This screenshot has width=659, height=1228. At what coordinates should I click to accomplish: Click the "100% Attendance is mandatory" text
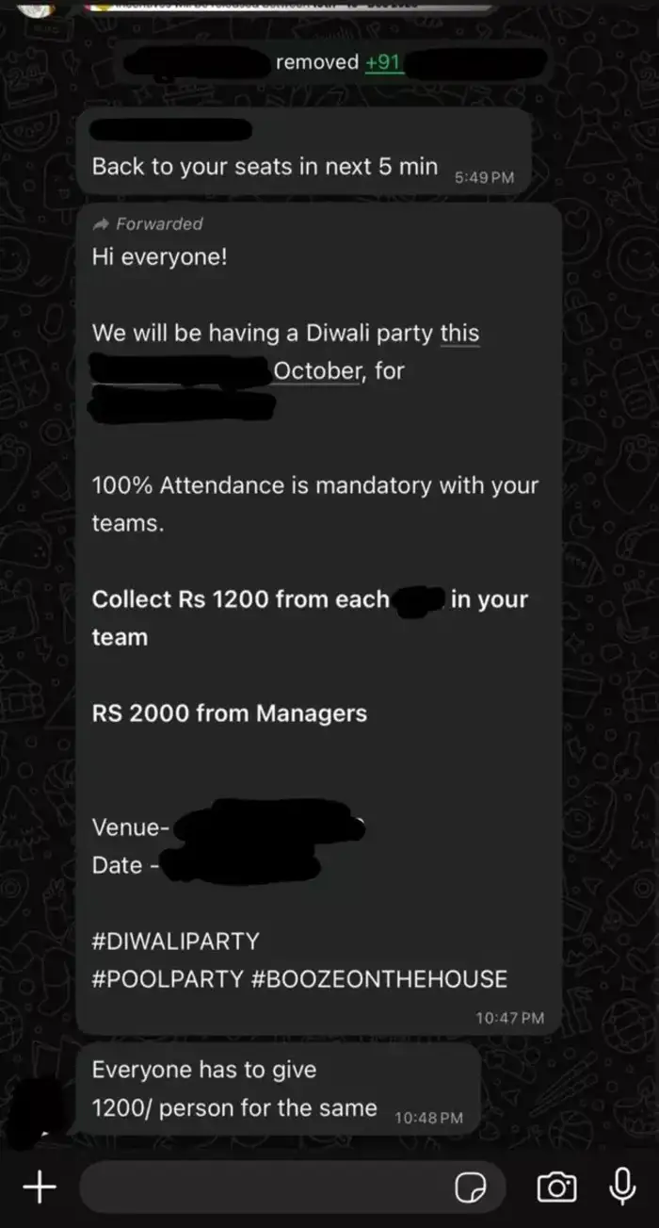pyautogui.click(x=314, y=486)
